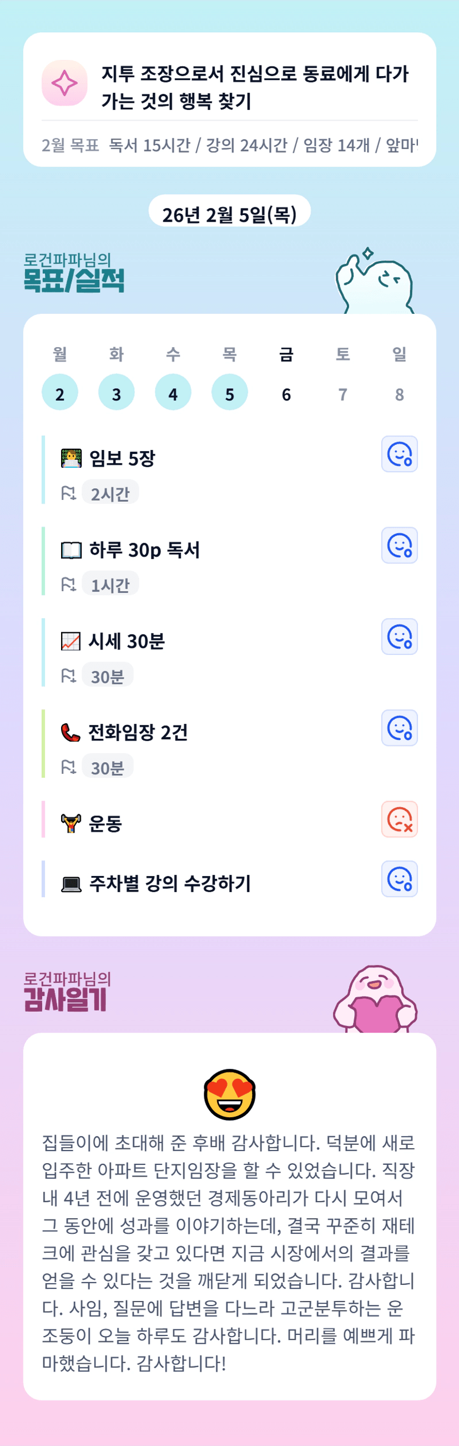Click the red phone icon for 전화임장
The image size is (459, 1446).
[x=70, y=733]
